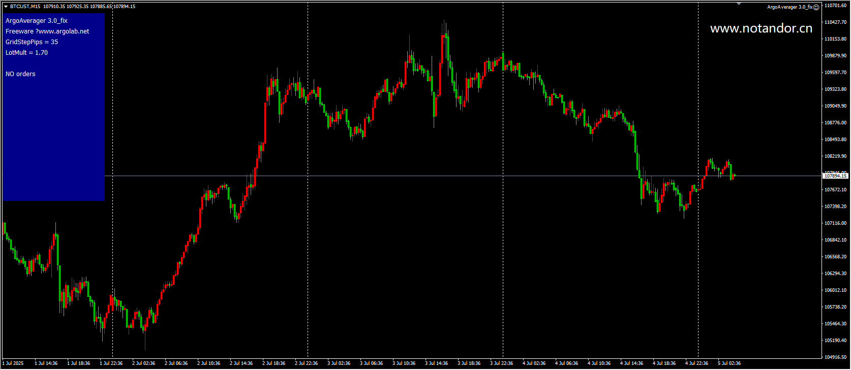Click current price tag 107894.15 on price axis
Viewport: 851px width, 370px height.
[836, 176]
